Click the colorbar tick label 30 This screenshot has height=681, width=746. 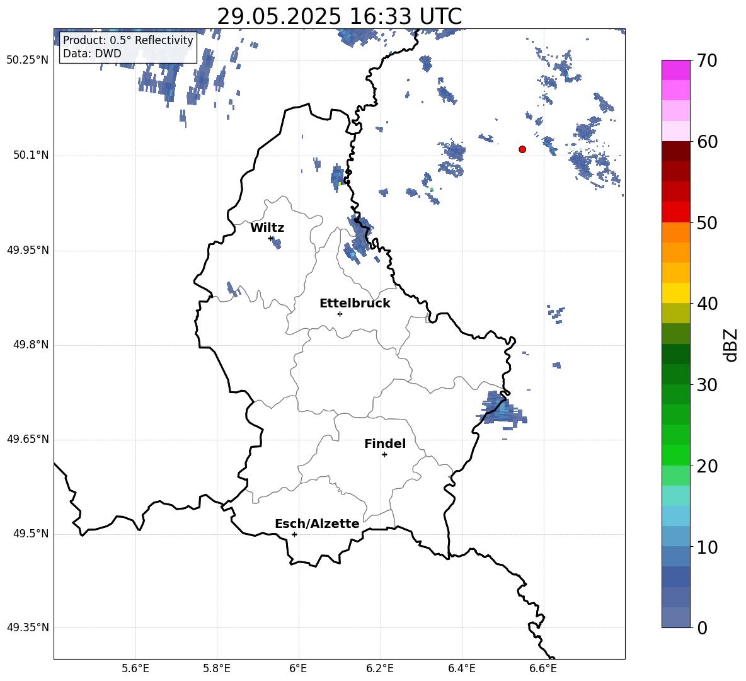click(707, 385)
